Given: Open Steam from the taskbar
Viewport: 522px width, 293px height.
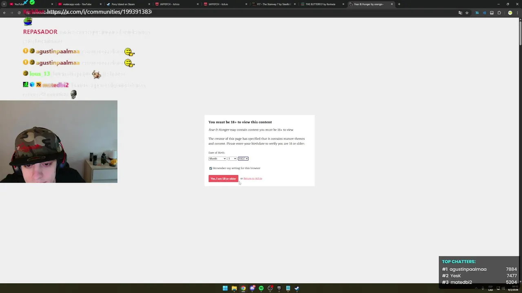Looking at the screenshot, I should coord(297,288).
